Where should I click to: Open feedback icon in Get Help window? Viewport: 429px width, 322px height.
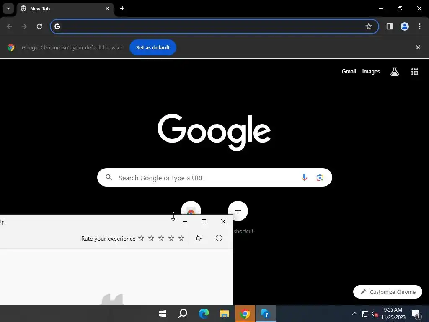point(199,238)
